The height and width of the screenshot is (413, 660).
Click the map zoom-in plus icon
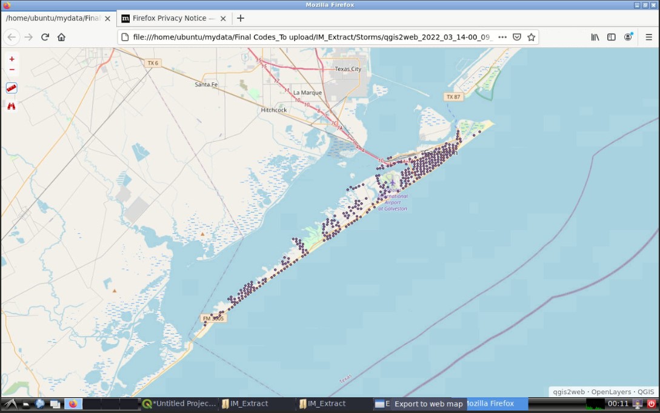[x=12, y=59]
